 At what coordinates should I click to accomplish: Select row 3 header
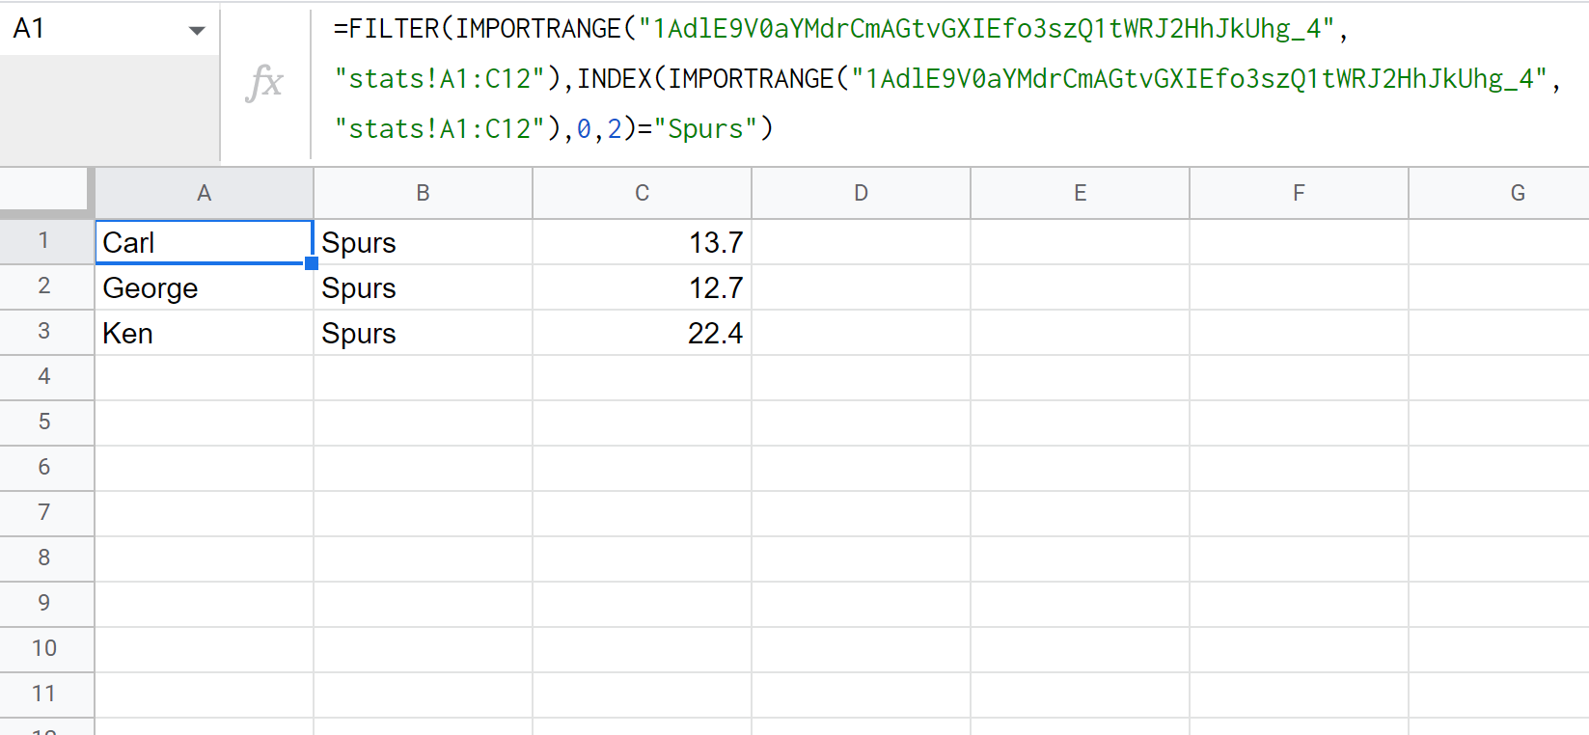coord(44,332)
